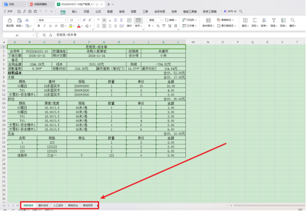This screenshot has width=306, height=211.
Task: Toggle Middle vertical alignment
Action: 104,20
